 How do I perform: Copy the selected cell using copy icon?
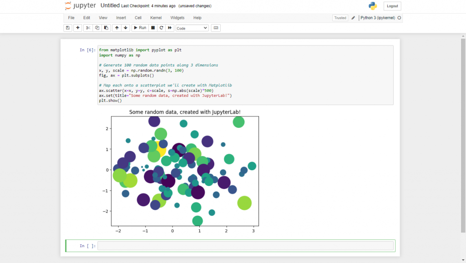97,28
